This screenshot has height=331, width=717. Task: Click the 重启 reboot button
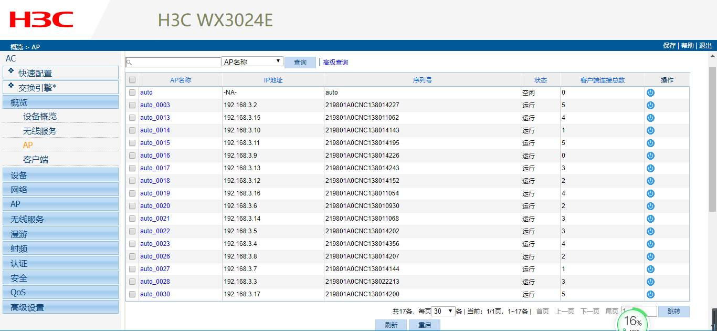click(425, 325)
